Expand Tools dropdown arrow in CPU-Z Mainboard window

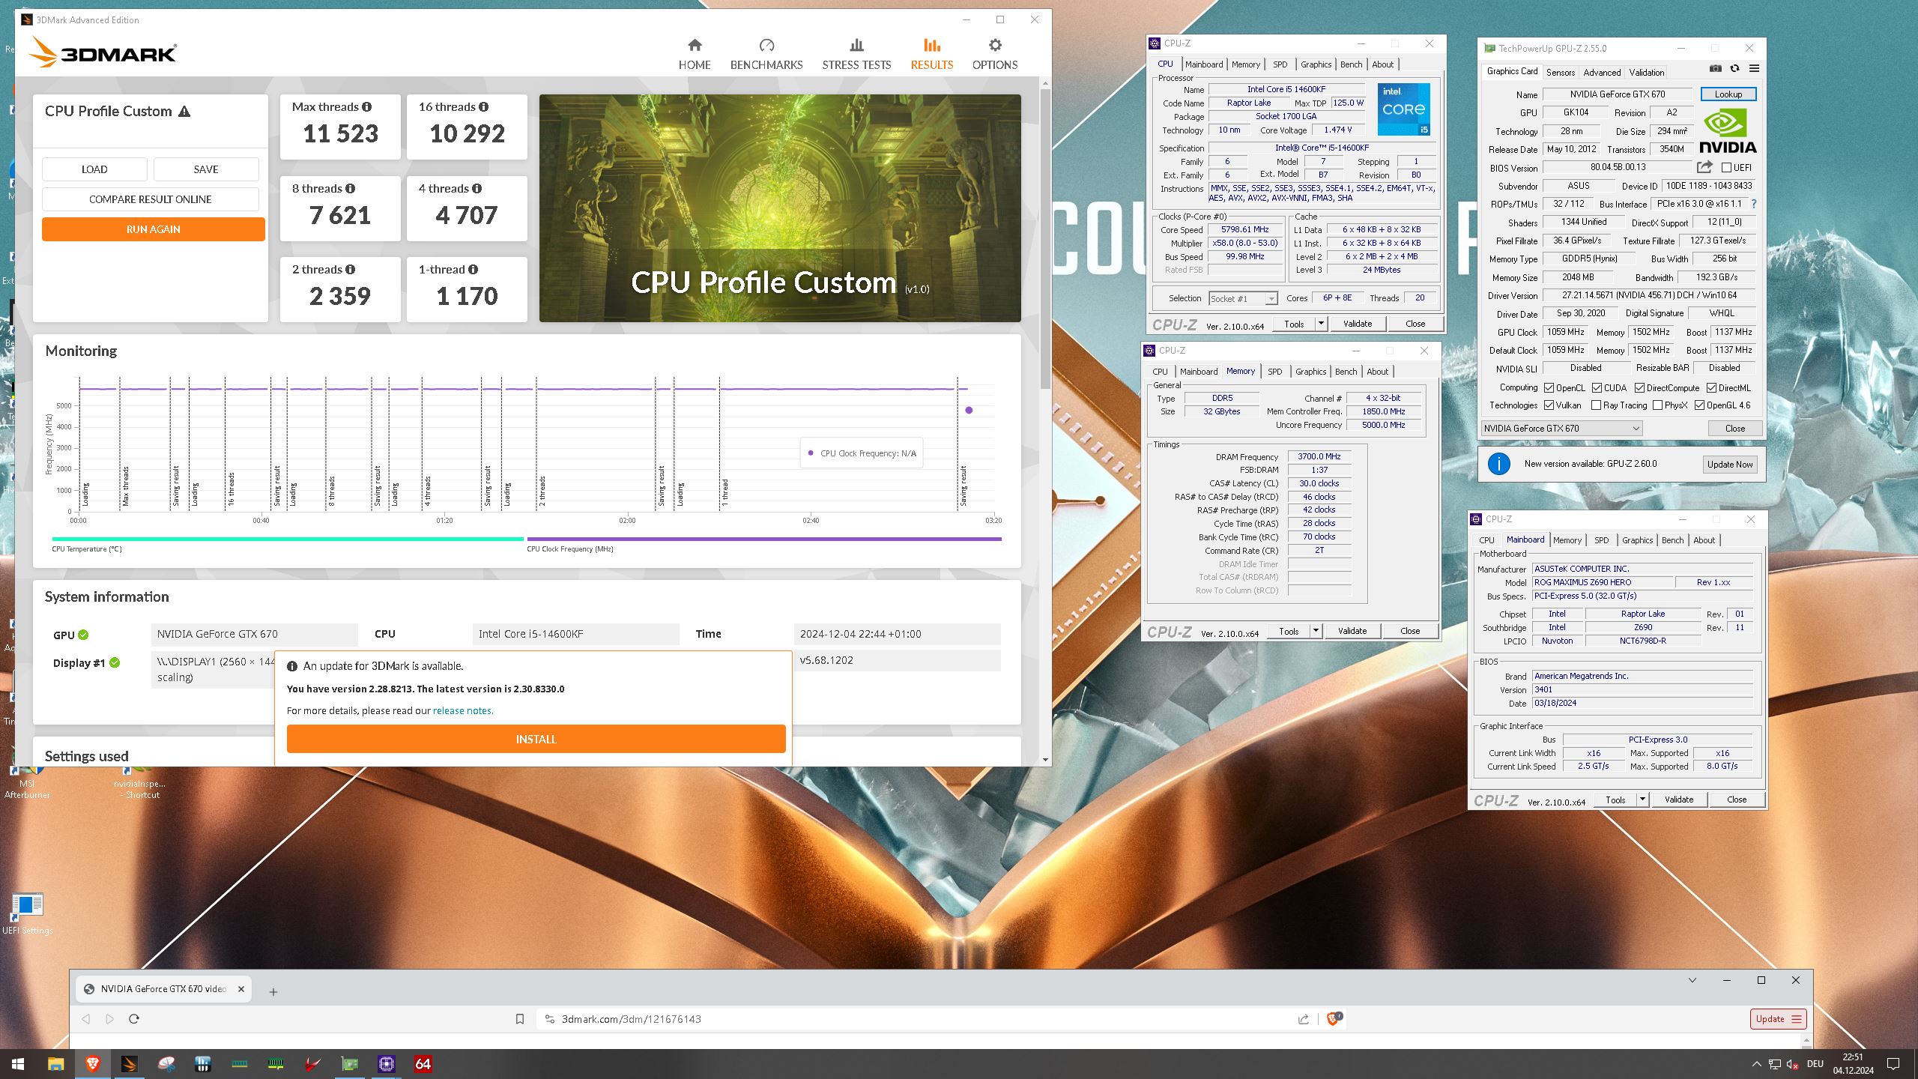coord(1642,800)
